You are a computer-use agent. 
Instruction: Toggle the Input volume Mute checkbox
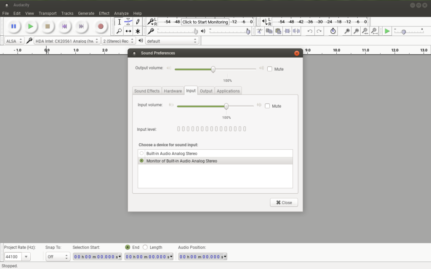267,106
